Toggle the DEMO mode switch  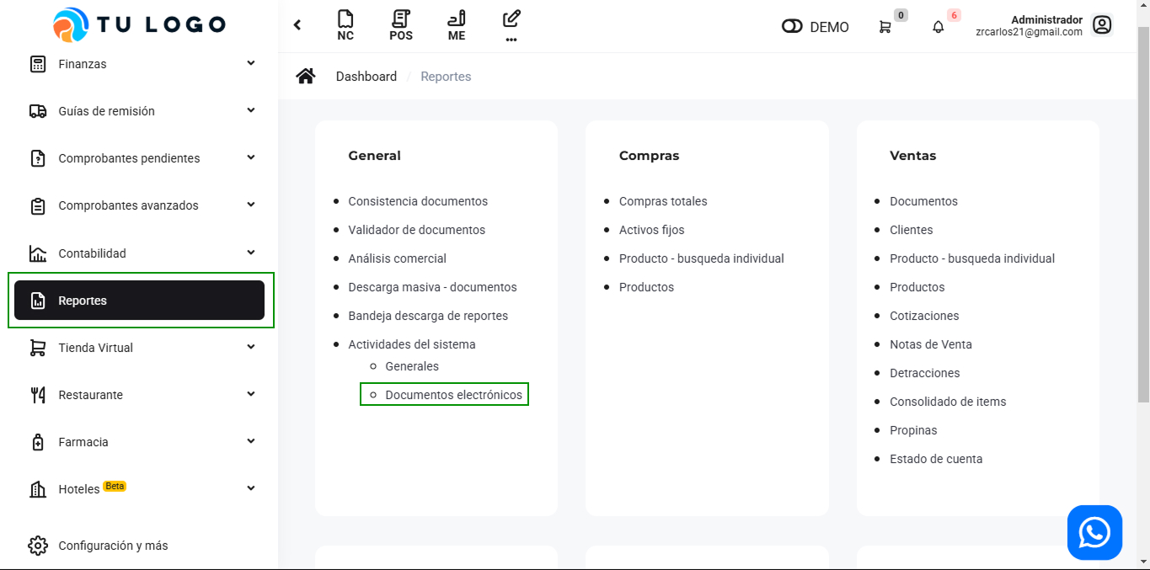tap(792, 27)
